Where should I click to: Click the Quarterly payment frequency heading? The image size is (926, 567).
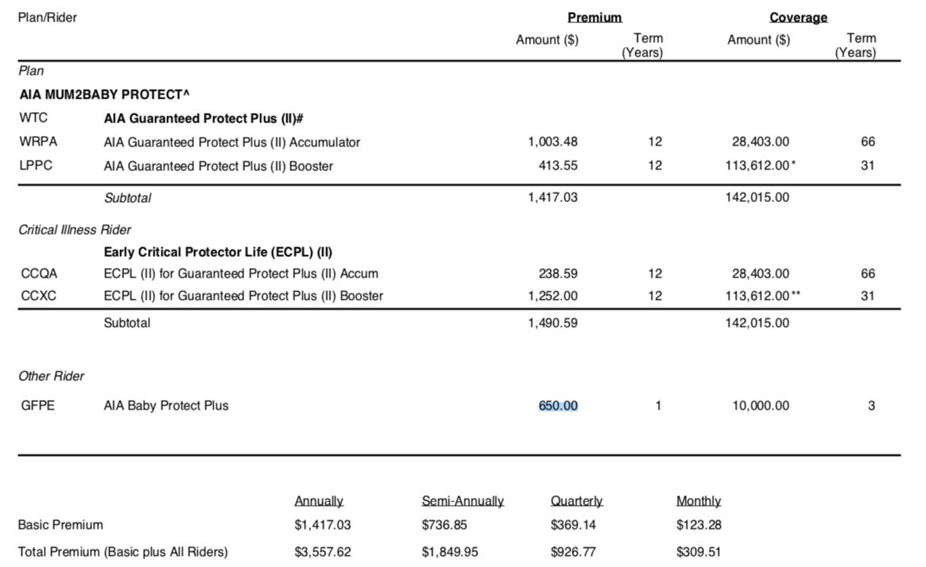576,501
